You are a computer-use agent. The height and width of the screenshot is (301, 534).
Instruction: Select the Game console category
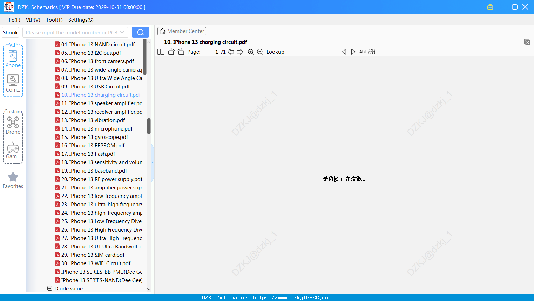pos(13,150)
